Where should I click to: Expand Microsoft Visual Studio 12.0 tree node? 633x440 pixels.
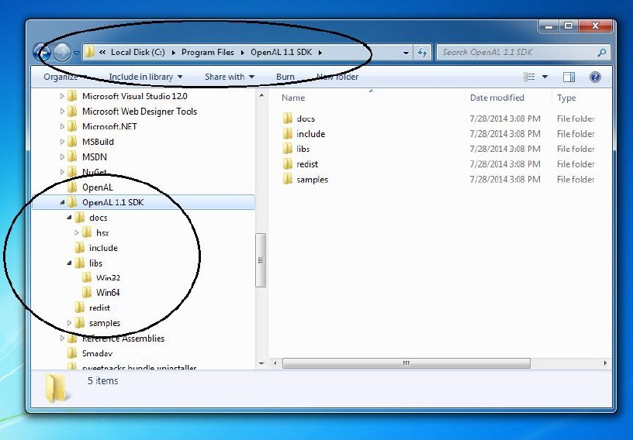click(62, 96)
